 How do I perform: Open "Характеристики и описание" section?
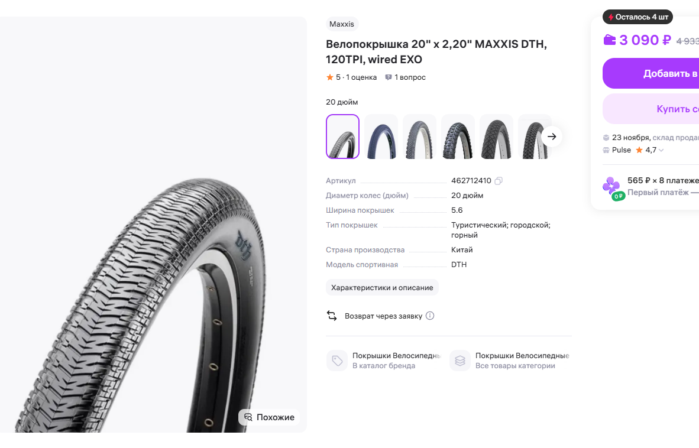(381, 287)
